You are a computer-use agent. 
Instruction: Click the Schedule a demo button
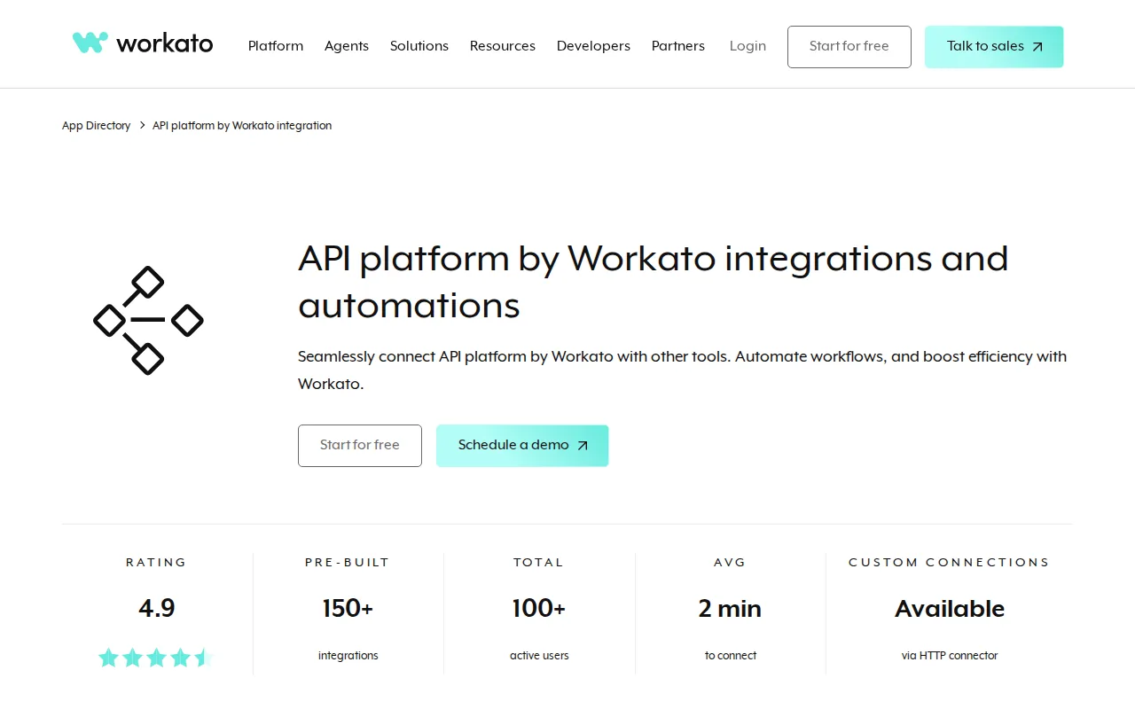tap(522, 446)
